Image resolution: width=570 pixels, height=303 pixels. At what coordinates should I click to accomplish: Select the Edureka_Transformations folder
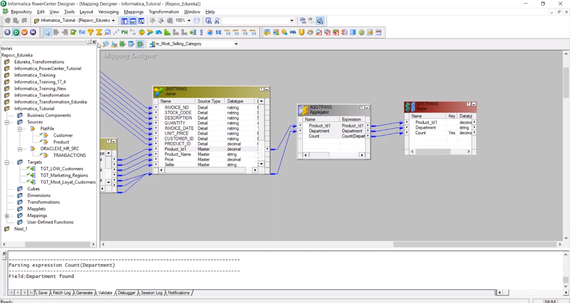(39, 62)
